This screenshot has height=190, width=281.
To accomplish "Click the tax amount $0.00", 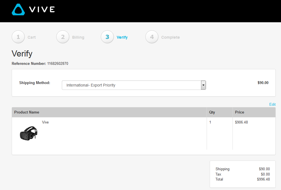I will [265, 174].
